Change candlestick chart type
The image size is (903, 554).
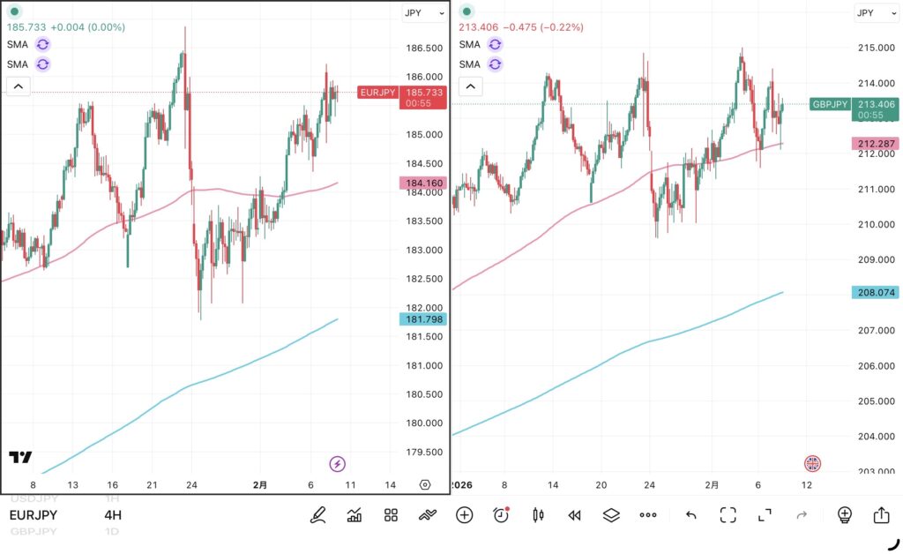538,515
